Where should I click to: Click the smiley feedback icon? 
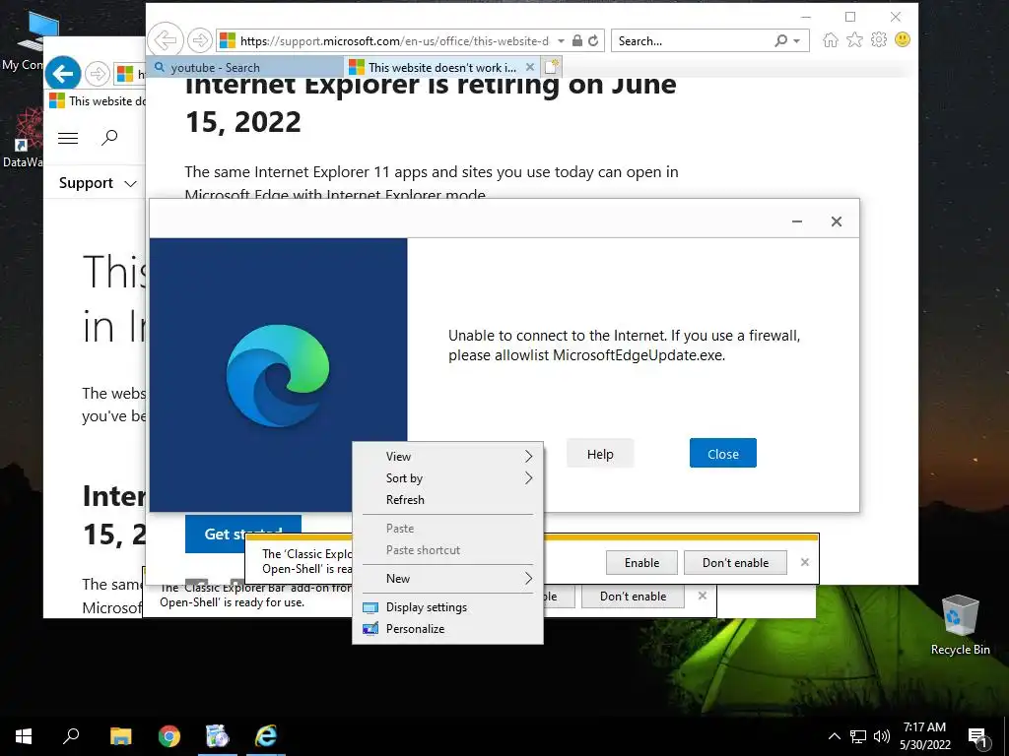point(903,39)
